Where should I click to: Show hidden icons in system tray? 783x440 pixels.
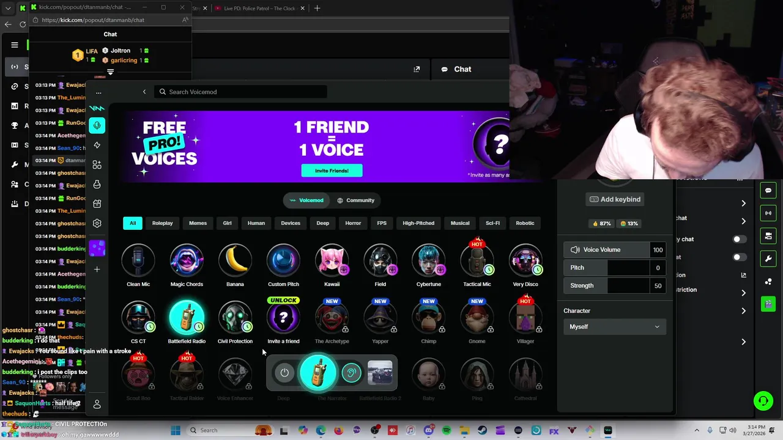point(697,430)
